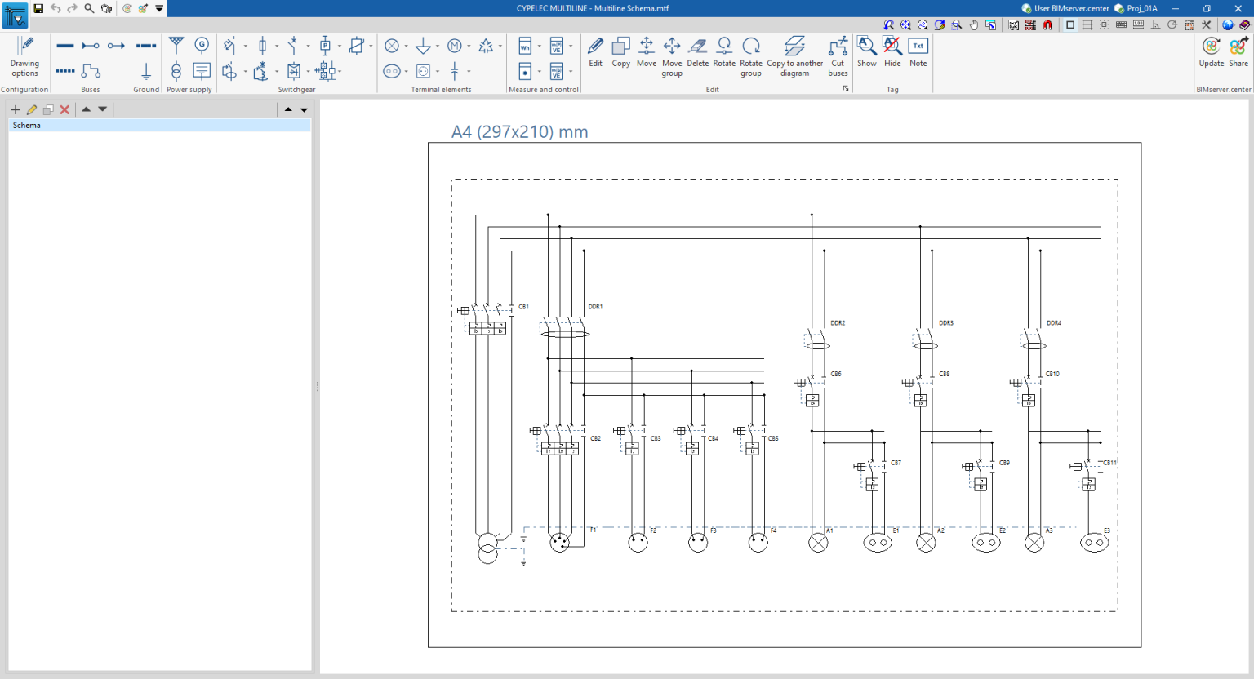Viewport: 1254px width, 679px height.
Task: Open the dropdown next to the fuse switchgear symbol
Action: pos(277,45)
